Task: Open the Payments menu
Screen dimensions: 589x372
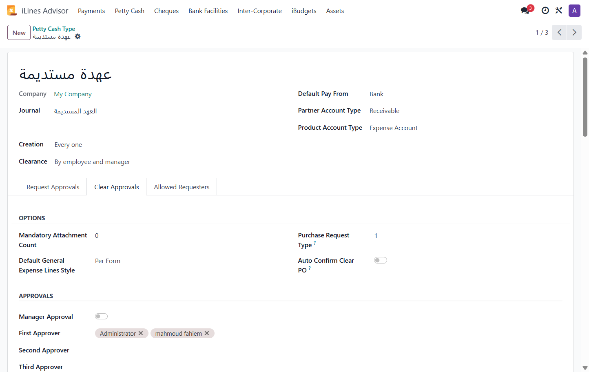Action: [91, 11]
